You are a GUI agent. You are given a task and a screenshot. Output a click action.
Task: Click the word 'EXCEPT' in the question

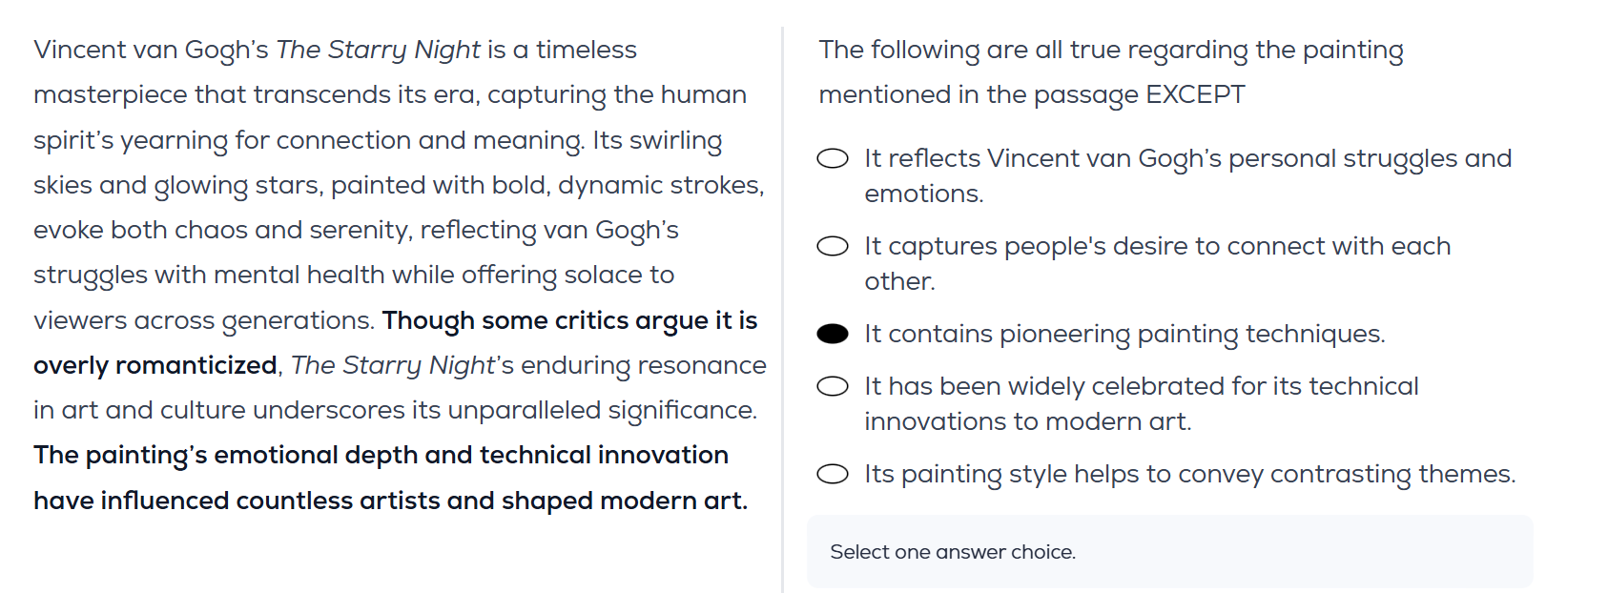[x=1195, y=94]
